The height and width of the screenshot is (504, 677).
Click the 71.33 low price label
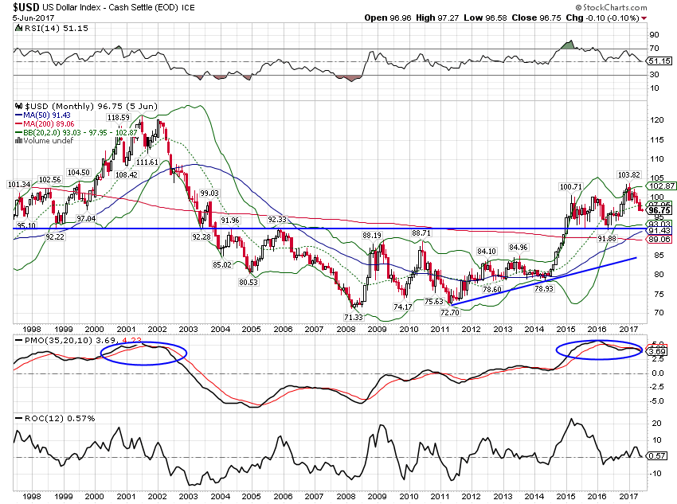point(354,317)
